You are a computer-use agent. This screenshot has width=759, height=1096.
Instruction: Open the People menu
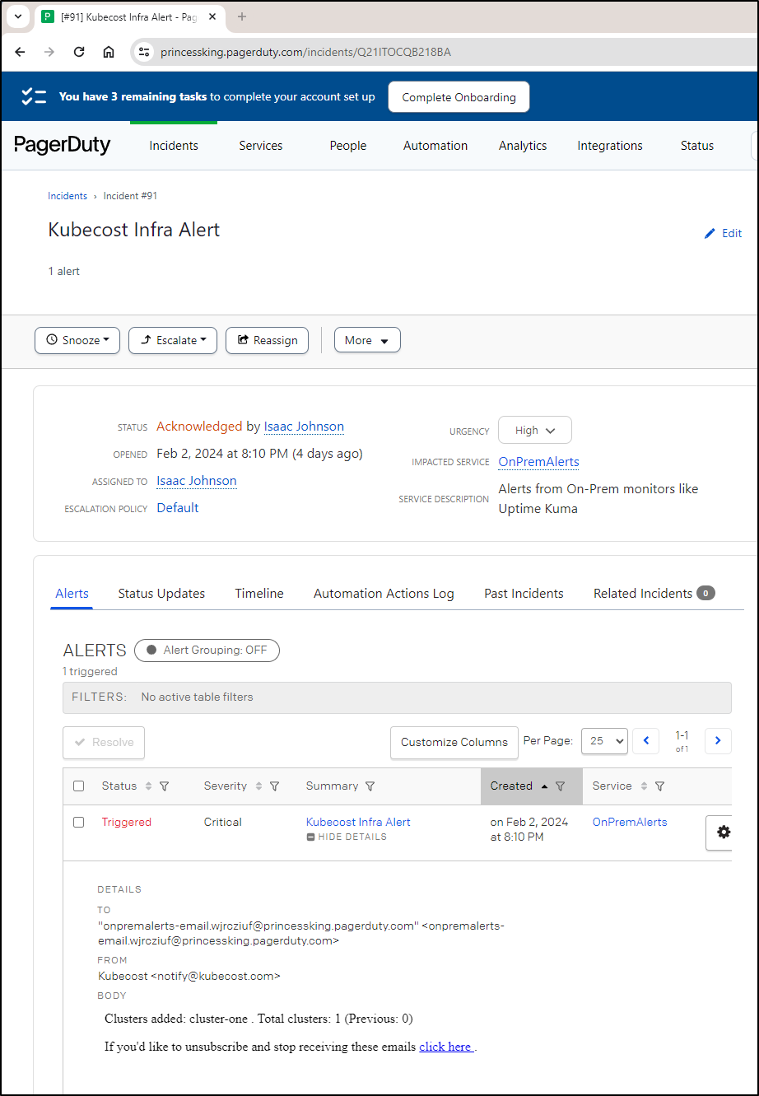click(348, 146)
